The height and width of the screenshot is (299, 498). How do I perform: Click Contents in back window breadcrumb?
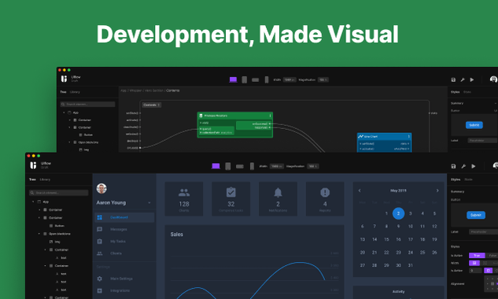click(173, 90)
